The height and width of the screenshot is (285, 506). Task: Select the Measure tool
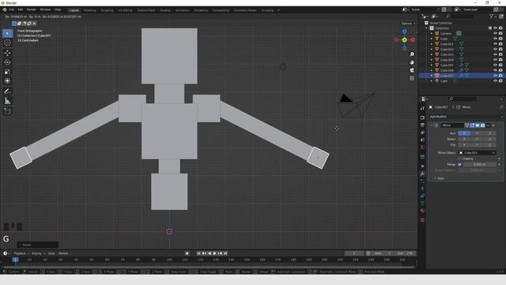click(7, 101)
